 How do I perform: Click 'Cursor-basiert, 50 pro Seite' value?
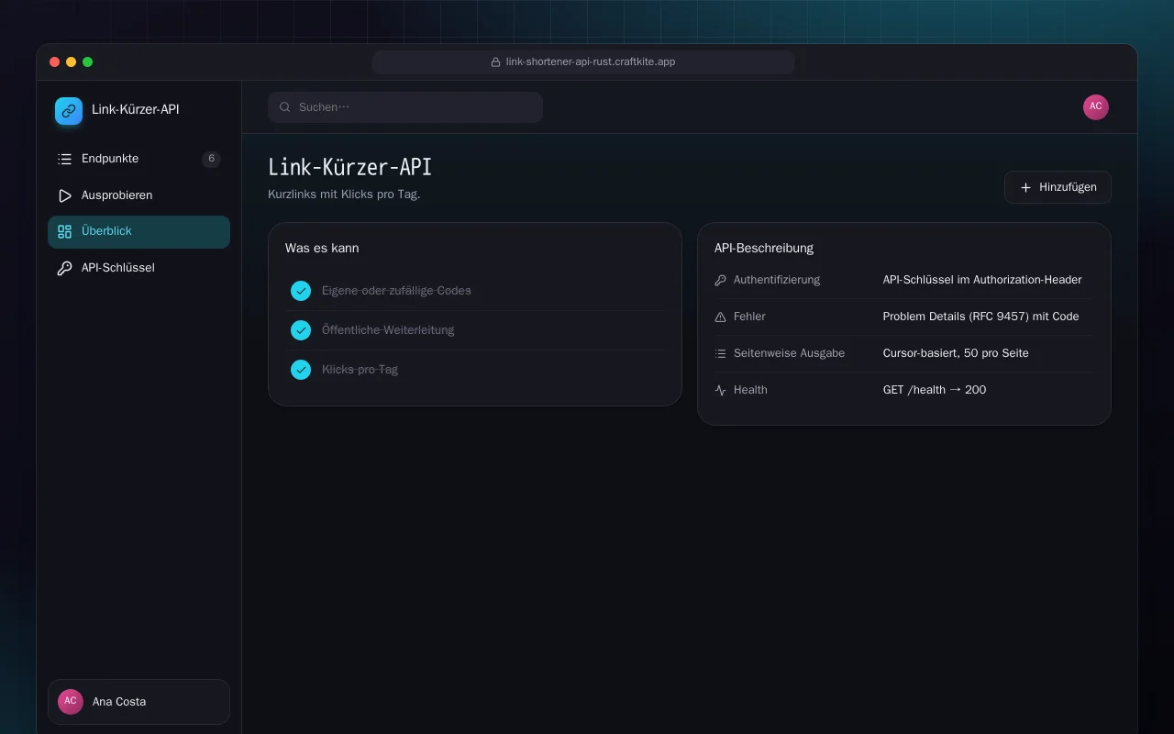click(956, 353)
